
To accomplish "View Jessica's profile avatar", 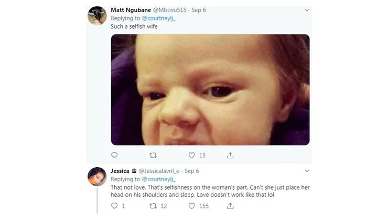I will pyautogui.click(x=97, y=177).
